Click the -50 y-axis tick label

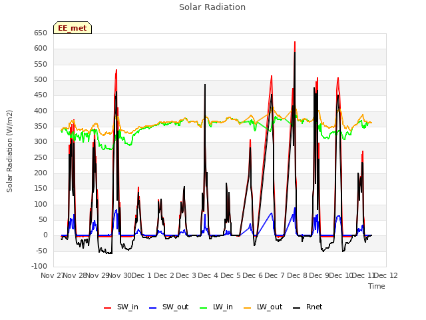point(41,251)
